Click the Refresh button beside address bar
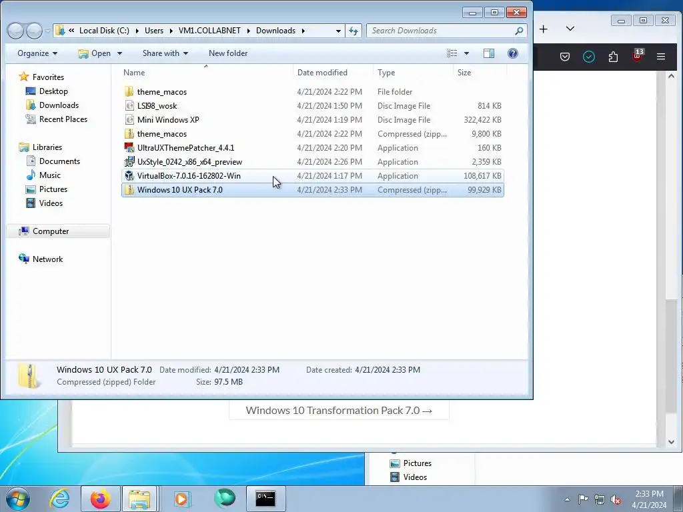 point(354,31)
